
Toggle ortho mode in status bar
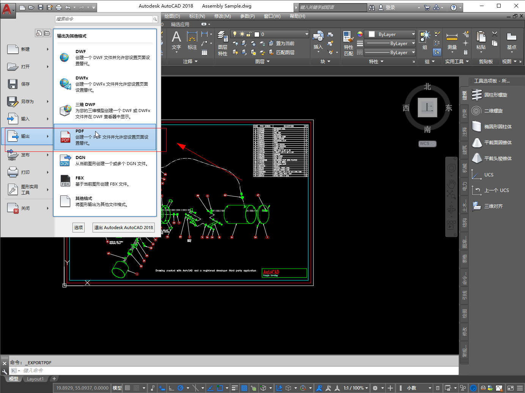point(171,388)
